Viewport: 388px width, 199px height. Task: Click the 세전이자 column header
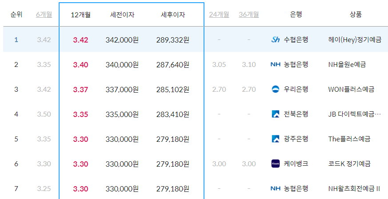(x=122, y=15)
